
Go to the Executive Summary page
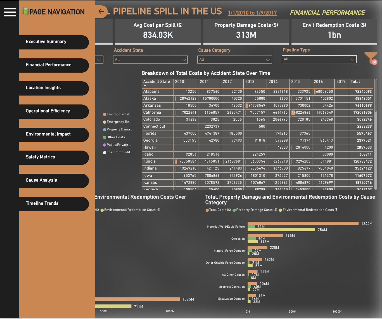click(54, 42)
